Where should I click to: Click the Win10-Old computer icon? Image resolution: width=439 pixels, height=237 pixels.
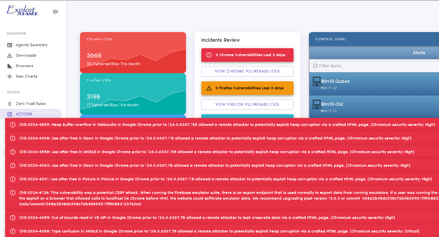[x=316, y=104]
